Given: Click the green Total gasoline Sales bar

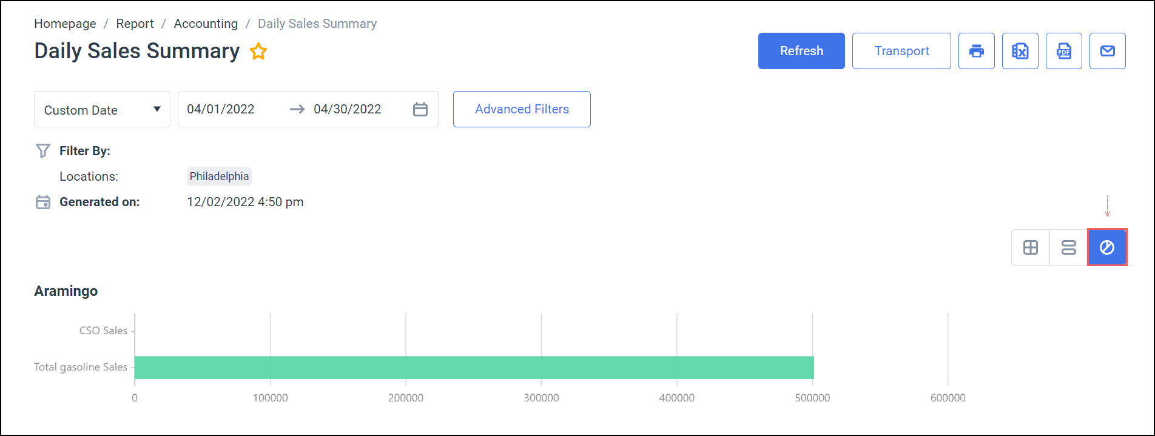Looking at the screenshot, I should (x=473, y=367).
